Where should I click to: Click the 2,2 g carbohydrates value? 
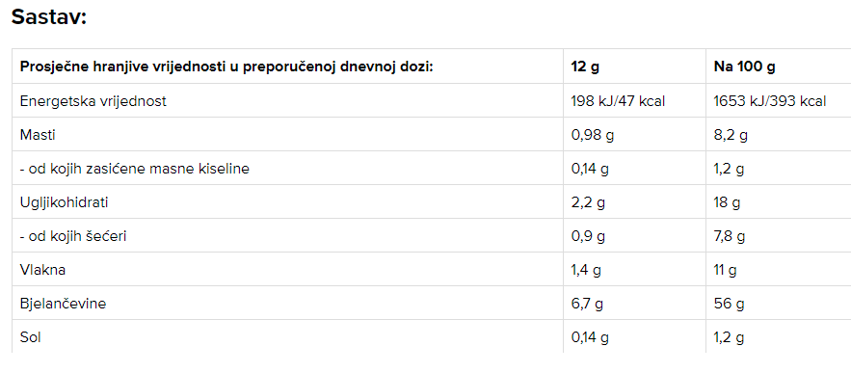click(588, 203)
